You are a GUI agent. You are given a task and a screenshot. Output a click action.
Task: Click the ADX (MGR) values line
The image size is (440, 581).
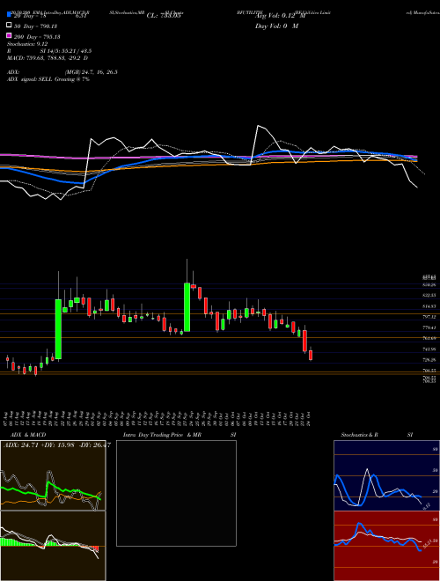click(62, 72)
